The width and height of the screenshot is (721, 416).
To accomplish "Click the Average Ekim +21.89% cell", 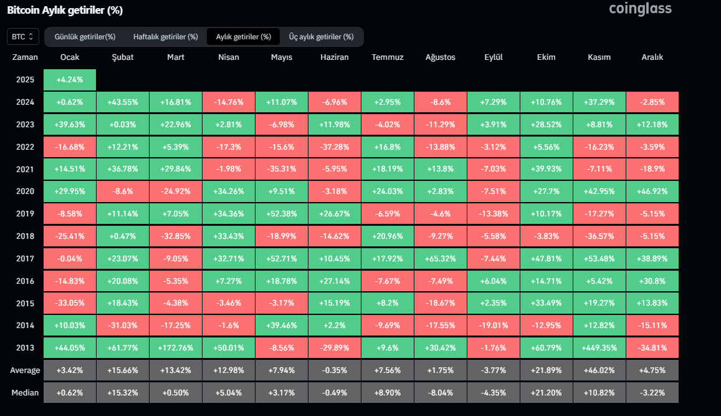I will [x=546, y=370].
